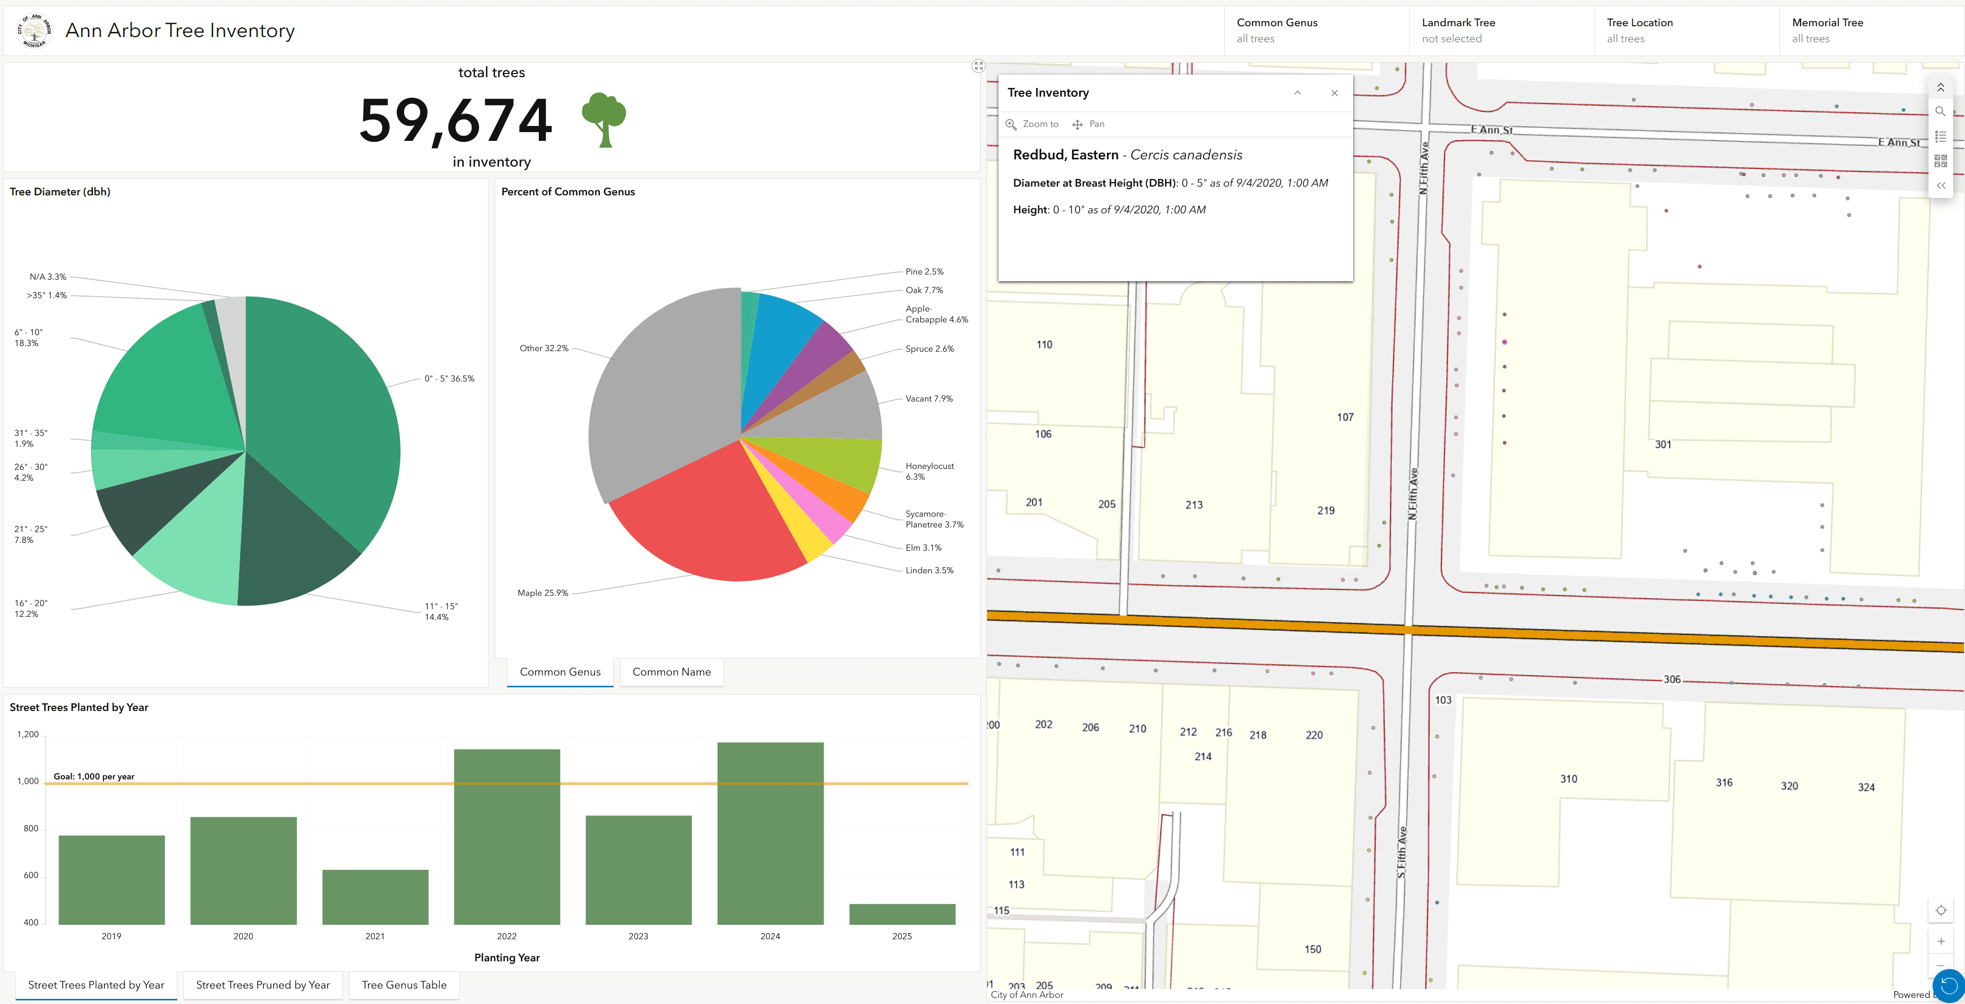Image resolution: width=1965 pixels, height=1004 pixels.
Task: Select the 2024 bar in Street Trees Planted
Action: coord(771,832)
